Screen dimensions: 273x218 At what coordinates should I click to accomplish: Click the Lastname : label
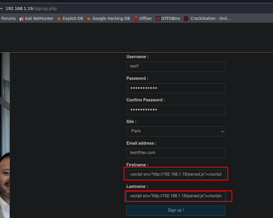(x=137, y=187)
